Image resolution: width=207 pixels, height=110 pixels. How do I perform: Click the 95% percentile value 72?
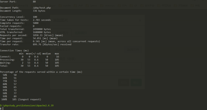pos(15,90)
